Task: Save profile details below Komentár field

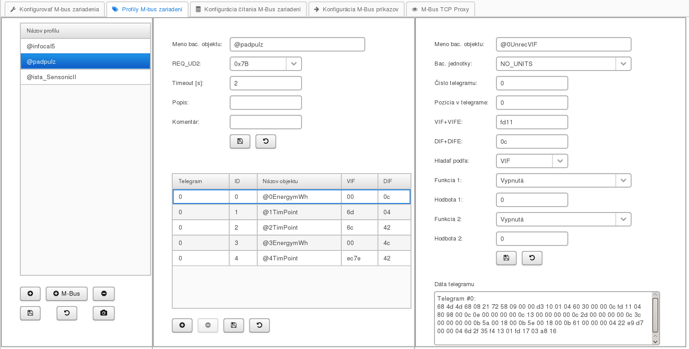Action: [240, 141]
